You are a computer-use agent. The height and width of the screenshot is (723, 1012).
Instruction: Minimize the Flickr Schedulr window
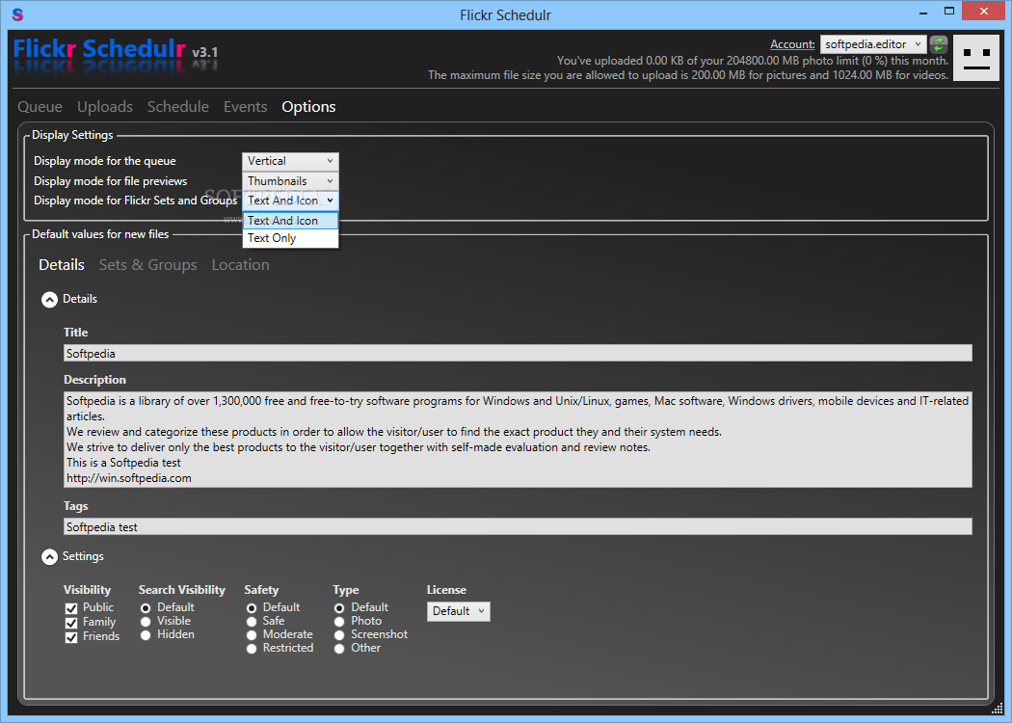[923, 12]
